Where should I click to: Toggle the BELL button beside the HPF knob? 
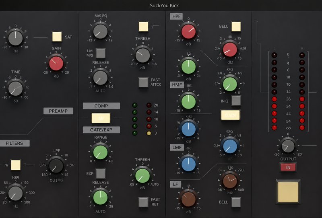coord(236,27)
